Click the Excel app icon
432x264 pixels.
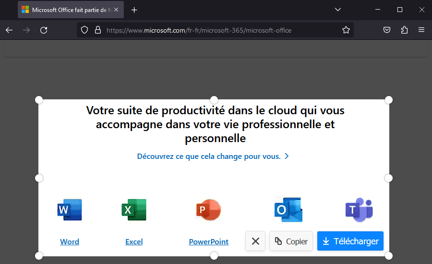134,210
